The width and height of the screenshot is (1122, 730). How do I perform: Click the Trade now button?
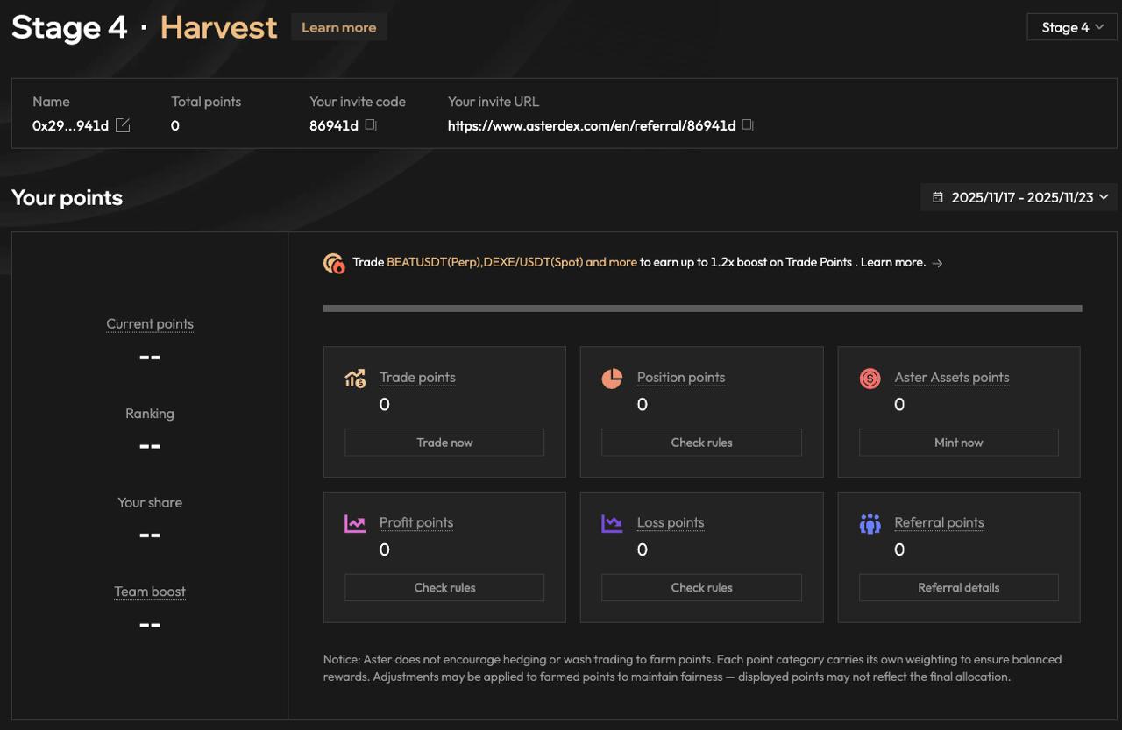[444, 443]
